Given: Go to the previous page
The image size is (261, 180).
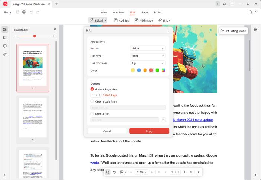Looking at the screenshot, I should tap(166, 172).
